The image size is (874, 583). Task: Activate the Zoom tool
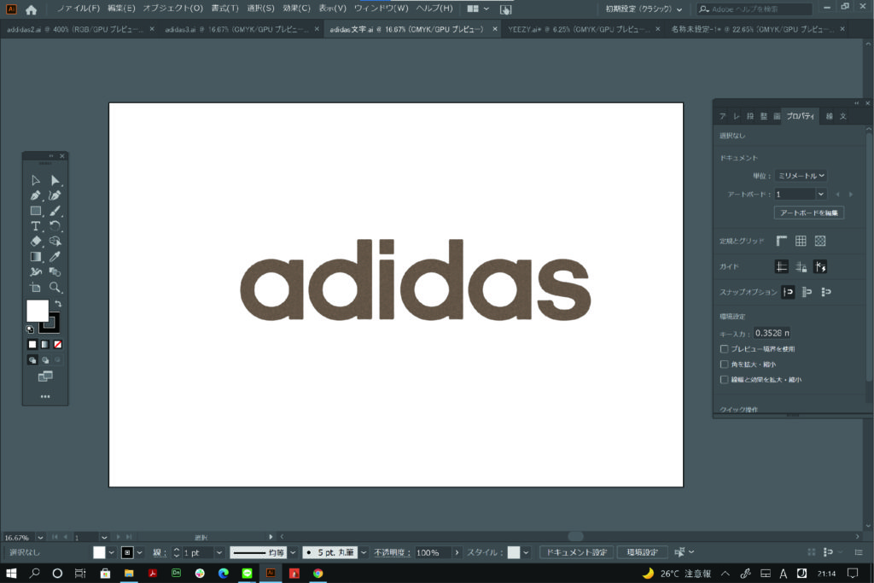(55, 288)
